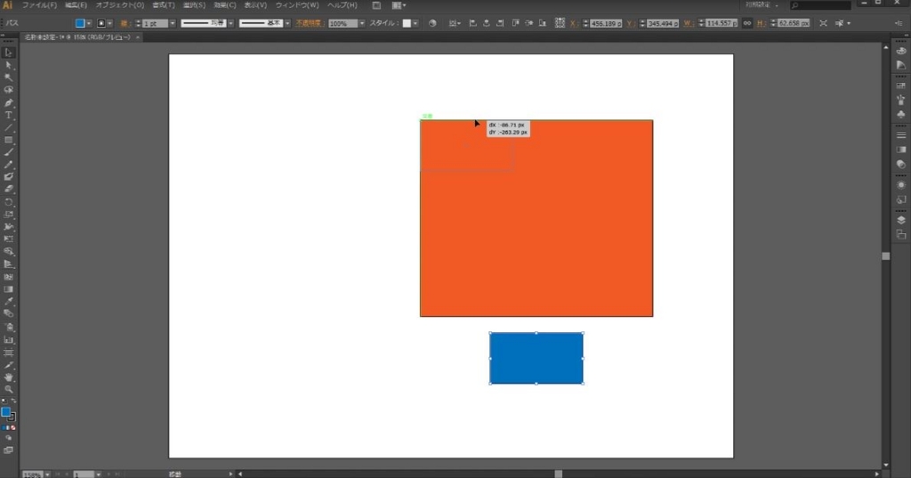Select the Lasso tool
The image size is (911, 478).
tap(8, 90)
